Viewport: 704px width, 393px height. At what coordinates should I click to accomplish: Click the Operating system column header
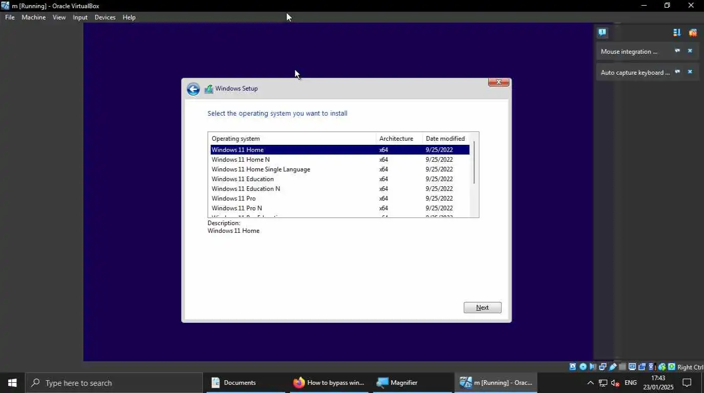(292, 139)
